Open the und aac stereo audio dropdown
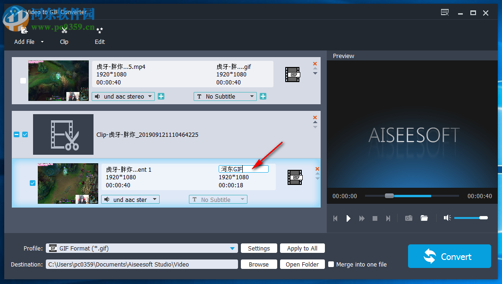Image resolution: width=502 pixels, height=284 pixels. [123, 96]
